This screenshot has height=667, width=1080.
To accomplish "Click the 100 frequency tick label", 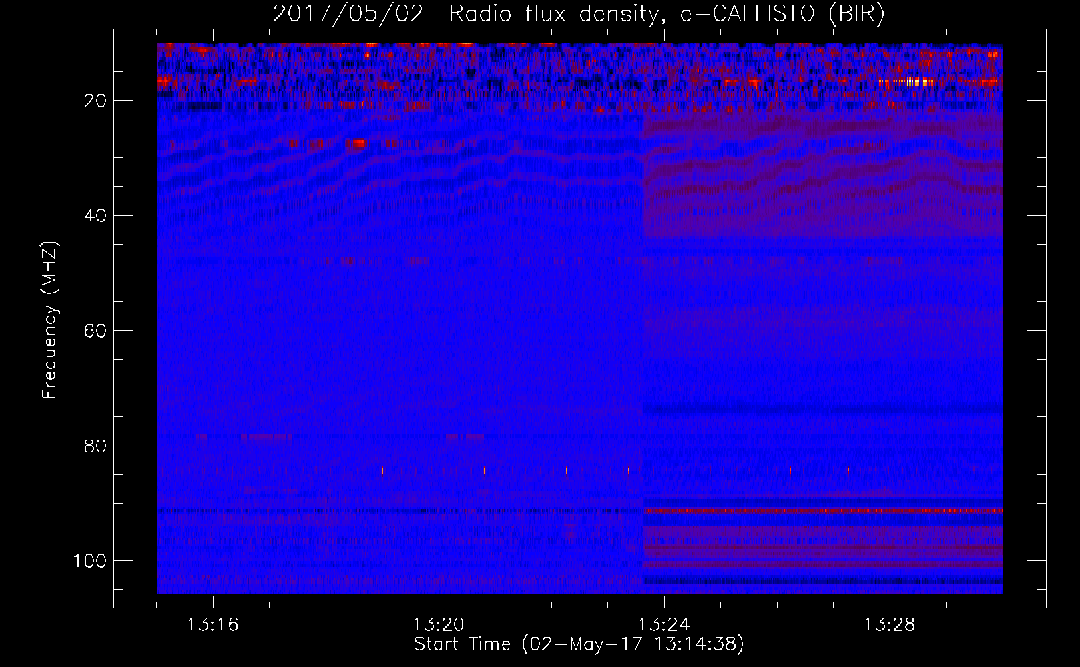I will (90, 561).
